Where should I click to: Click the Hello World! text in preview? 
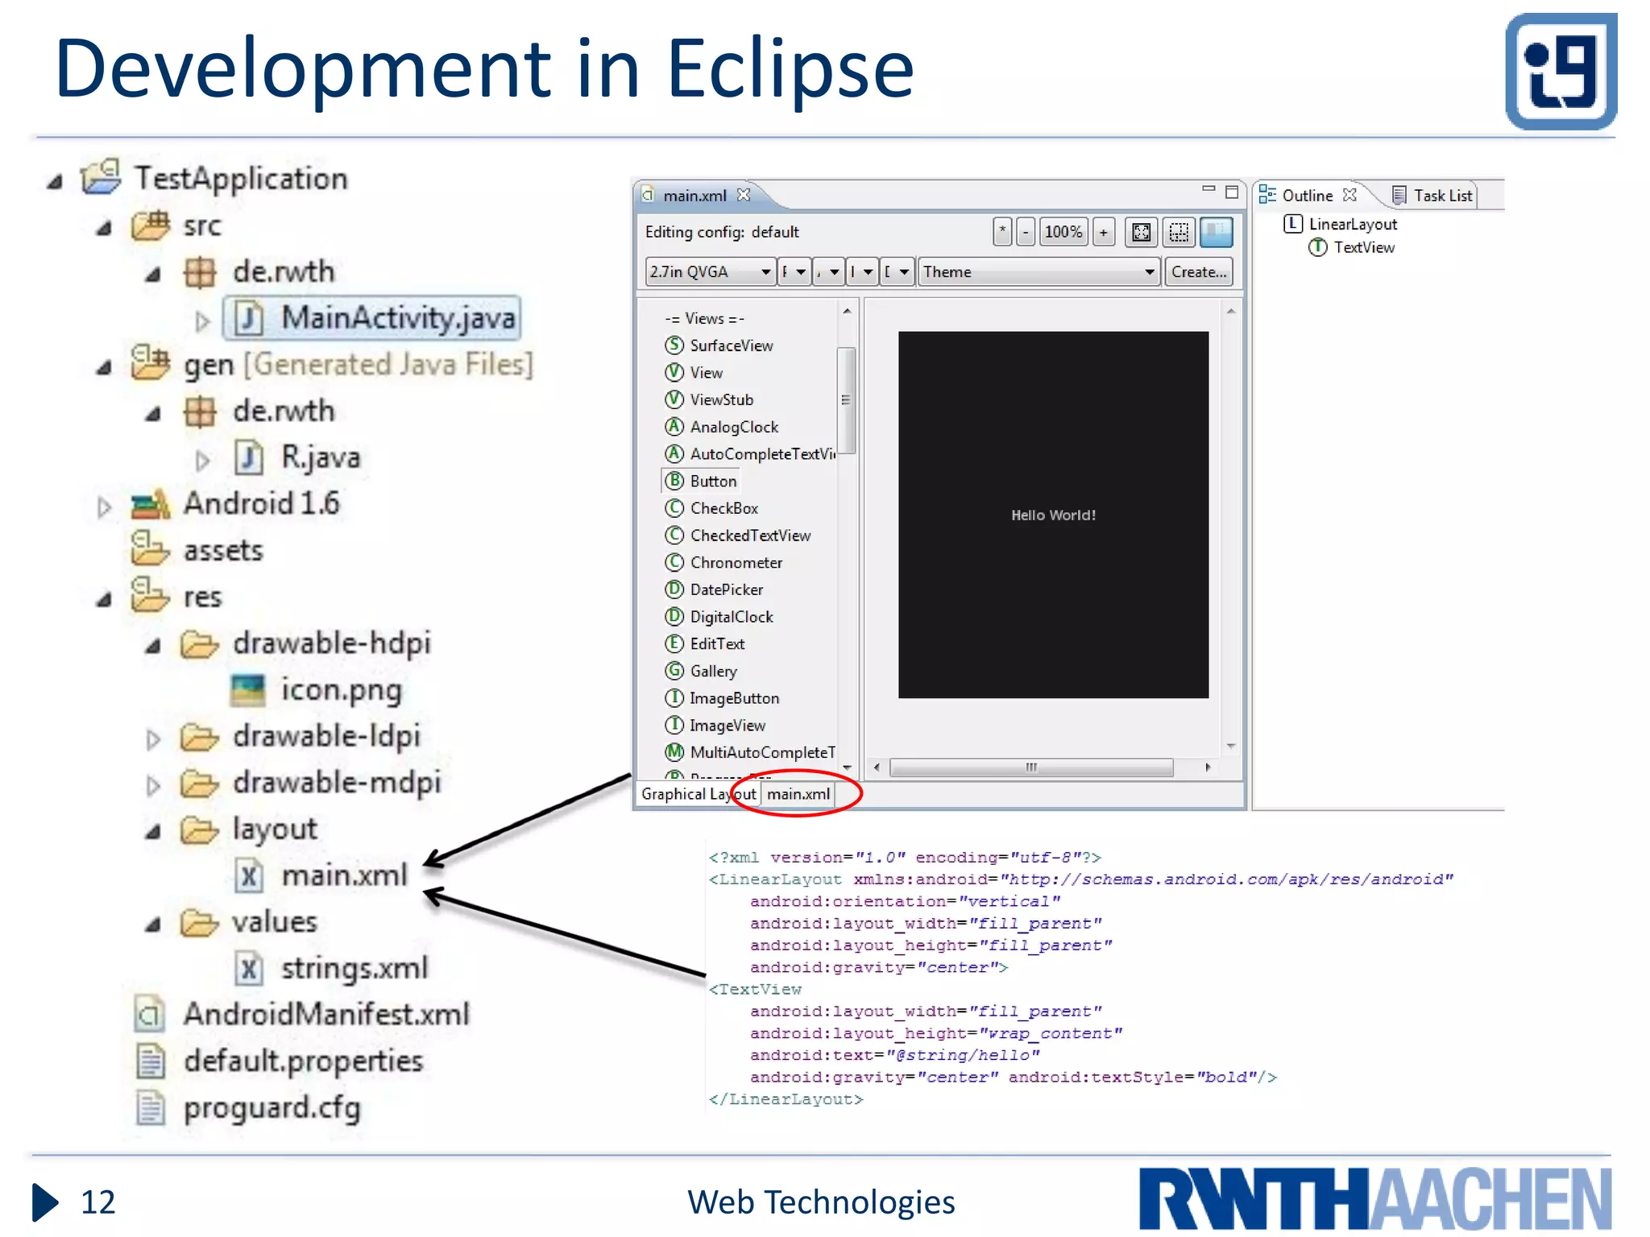(x=1054, y=515)
